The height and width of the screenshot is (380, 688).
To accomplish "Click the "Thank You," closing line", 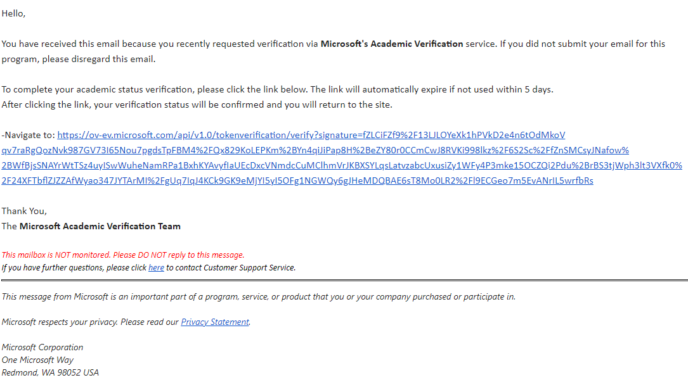I will tap(24, 212).
